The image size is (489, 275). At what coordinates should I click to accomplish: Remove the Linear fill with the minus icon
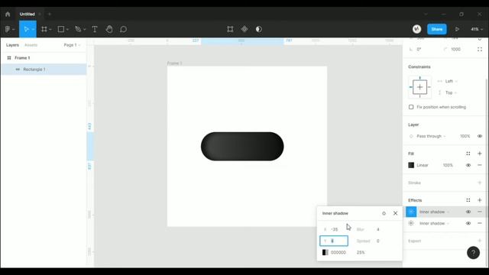point(480,165)
